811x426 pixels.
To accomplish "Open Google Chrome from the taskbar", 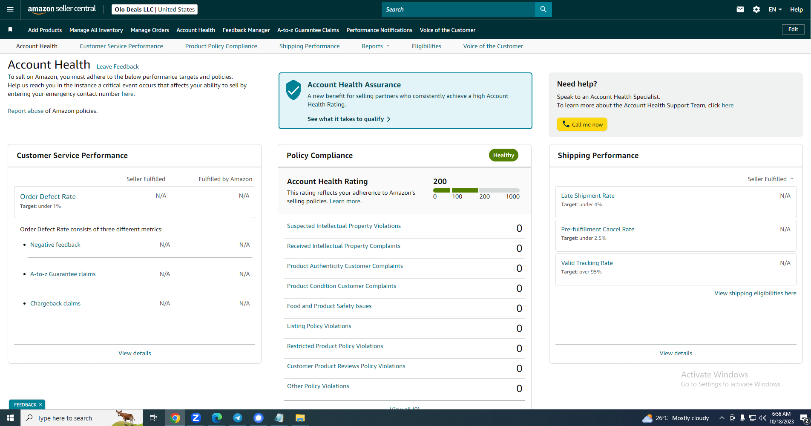I will [175, 418].
